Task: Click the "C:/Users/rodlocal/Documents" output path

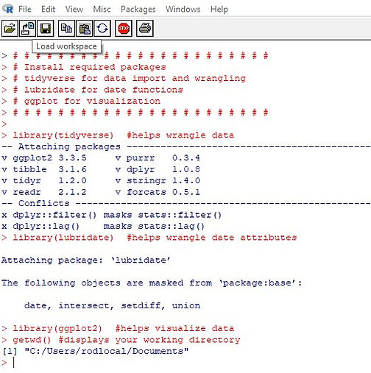Action: 106,351
